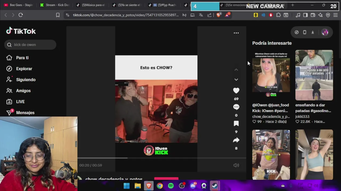The height and width of the screenshot is (191, 341).
Task: Open the chow_decadencia_y_p... author under suggested video
Action: [271, 116]
